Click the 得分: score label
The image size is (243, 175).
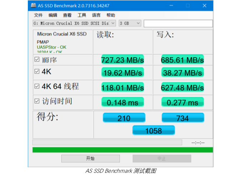47,116
